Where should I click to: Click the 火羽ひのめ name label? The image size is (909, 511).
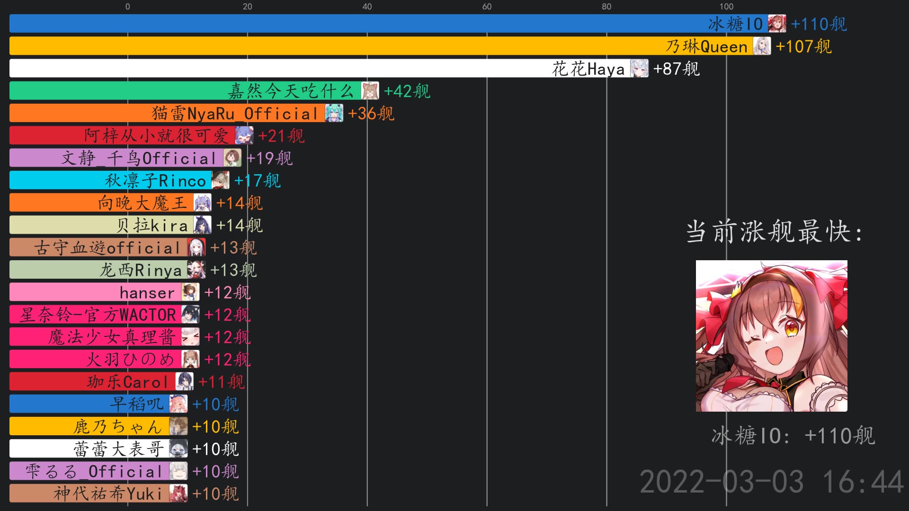click(x=130, y=360)
